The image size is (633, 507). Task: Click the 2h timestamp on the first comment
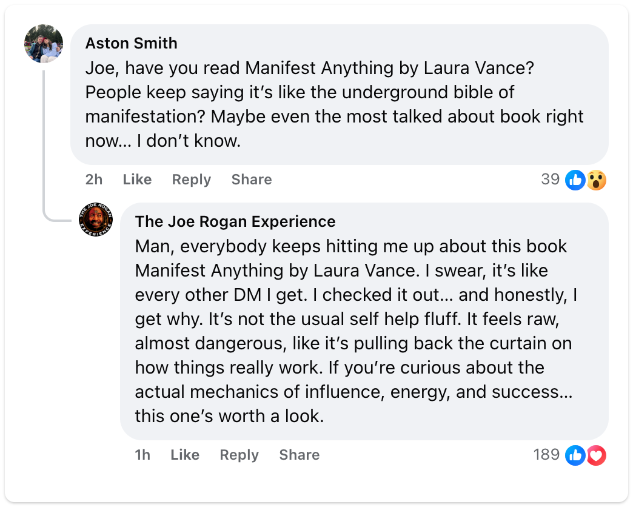pyautogui.click(x=93, y=180)
